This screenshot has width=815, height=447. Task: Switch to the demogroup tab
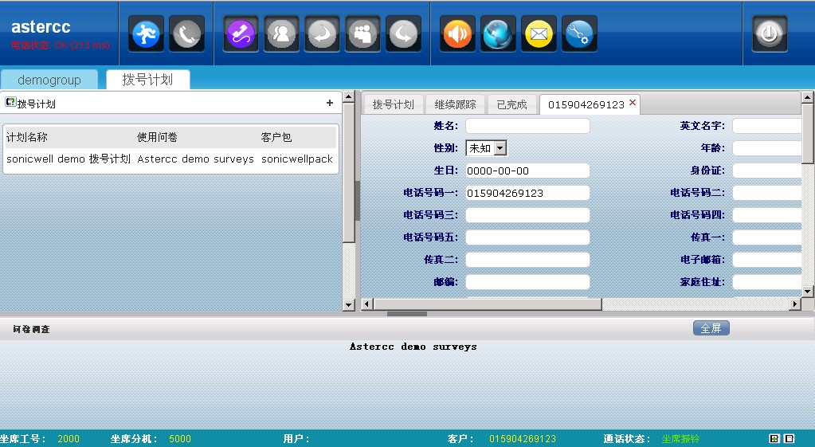click(x=49, y=80)
